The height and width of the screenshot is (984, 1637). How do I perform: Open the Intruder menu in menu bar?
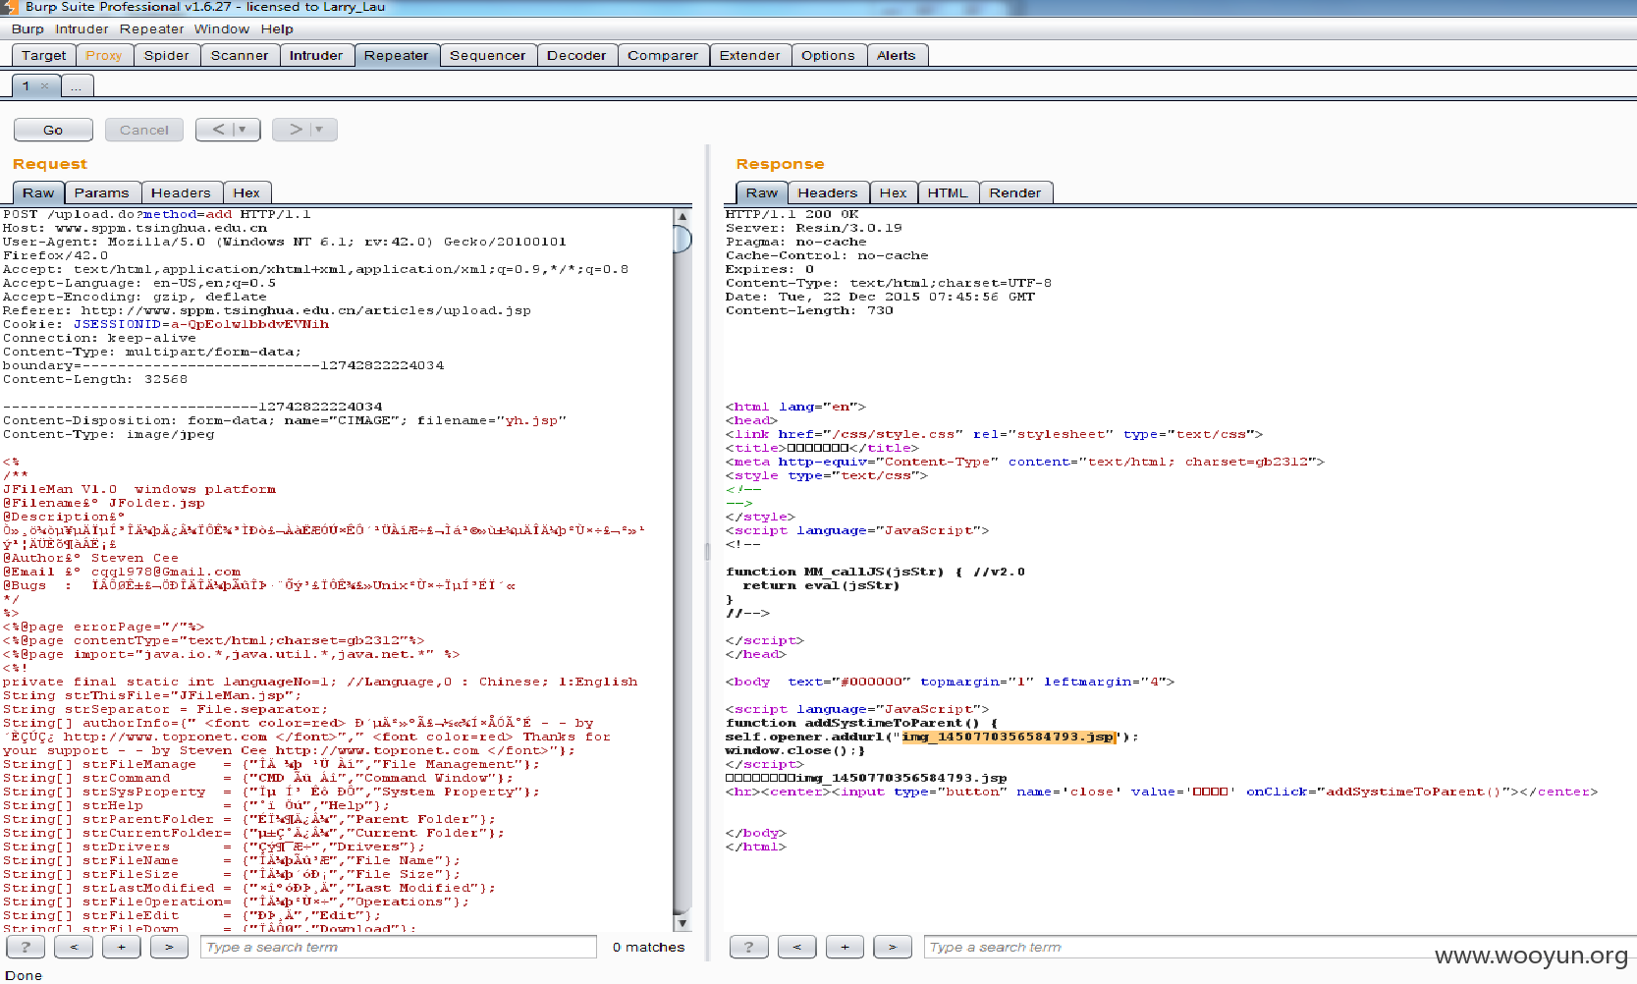click(x=82, y=28)
